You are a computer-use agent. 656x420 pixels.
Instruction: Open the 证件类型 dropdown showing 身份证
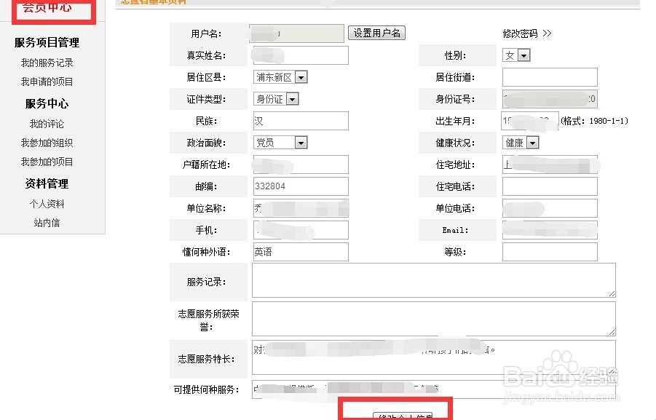[292, 98]
